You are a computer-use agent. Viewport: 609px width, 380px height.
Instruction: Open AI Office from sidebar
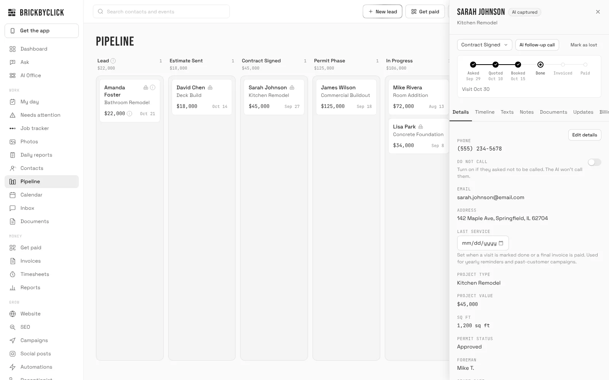click(x=41, y=76)
